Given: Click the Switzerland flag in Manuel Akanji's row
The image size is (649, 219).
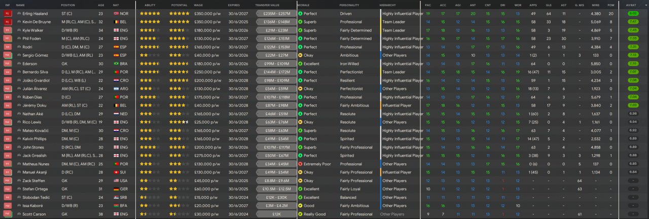Looking at the screenshot, I should [115, 172].
